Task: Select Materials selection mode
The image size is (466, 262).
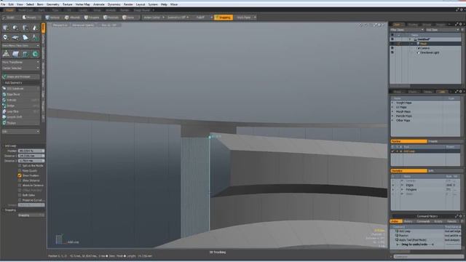Action: (x=111, y=17)
